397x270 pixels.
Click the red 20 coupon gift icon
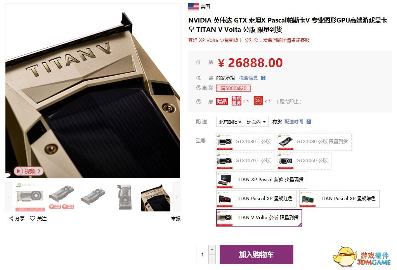point(258,101)
